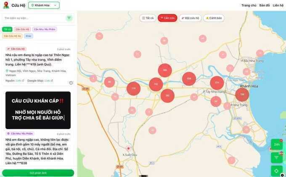Image resolution: width=286 pixels, height=177 pixels.
Task: Select the Tất cả map filter pill
Action: (148, 18)
